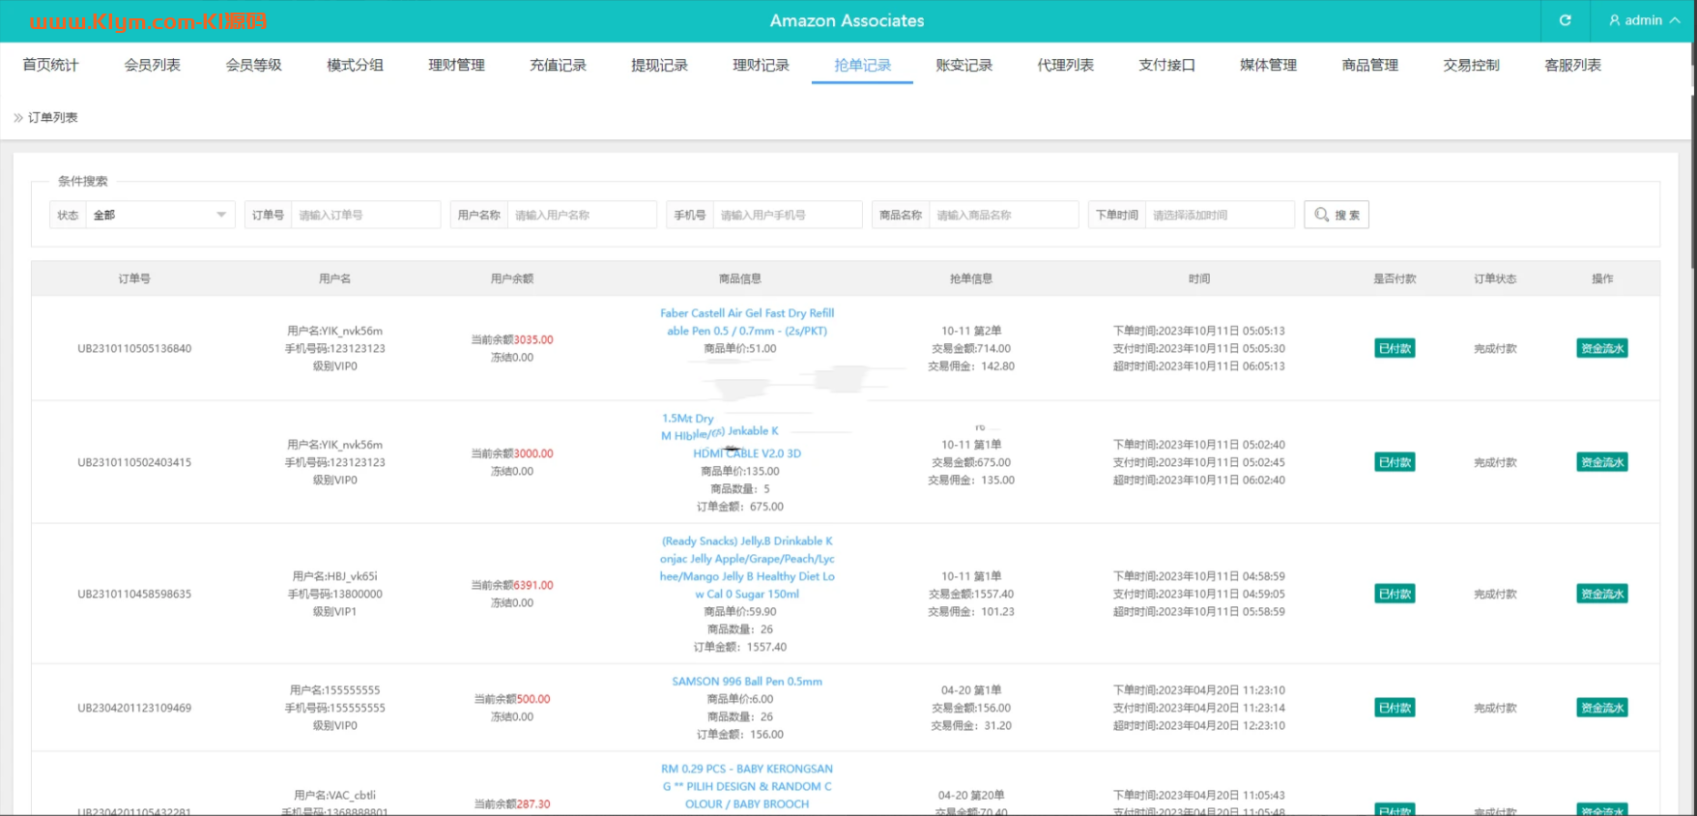This screenshot has height=816, width=1697.
Task: Click 已付款 badge for order UB2310110502403415
Action: [1395, 462]
